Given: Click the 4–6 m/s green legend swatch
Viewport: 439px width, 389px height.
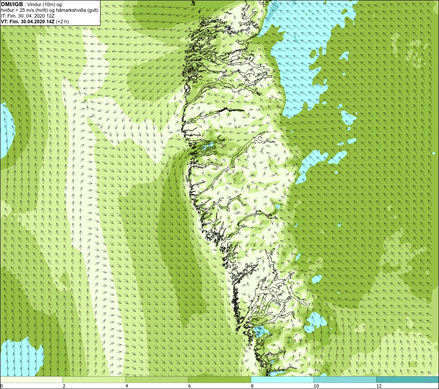Looking at the screenshot, I should coord(157,380).
